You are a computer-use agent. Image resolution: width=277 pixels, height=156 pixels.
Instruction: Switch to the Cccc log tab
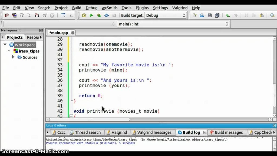59,132
